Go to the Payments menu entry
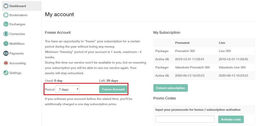The image size is (258, 126). pyautogui.click(x=16, y=53)
